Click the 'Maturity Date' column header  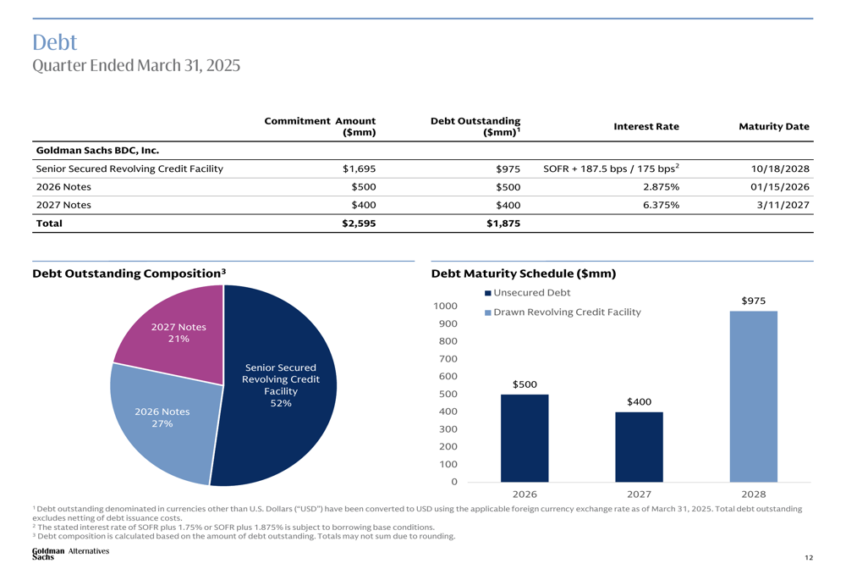(774, 126)
